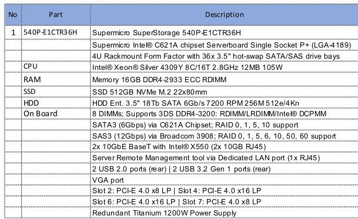Select the CPU part cell
The width and height of the screenshot is (358, 219).
pos(56,66)
